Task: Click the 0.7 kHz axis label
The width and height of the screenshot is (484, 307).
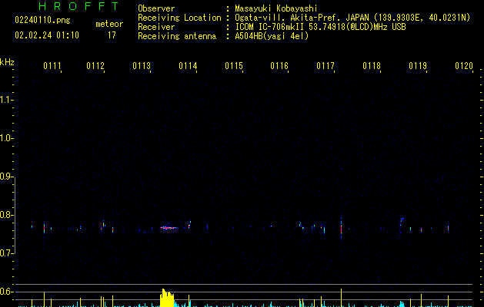Action: tap(6, 253)
